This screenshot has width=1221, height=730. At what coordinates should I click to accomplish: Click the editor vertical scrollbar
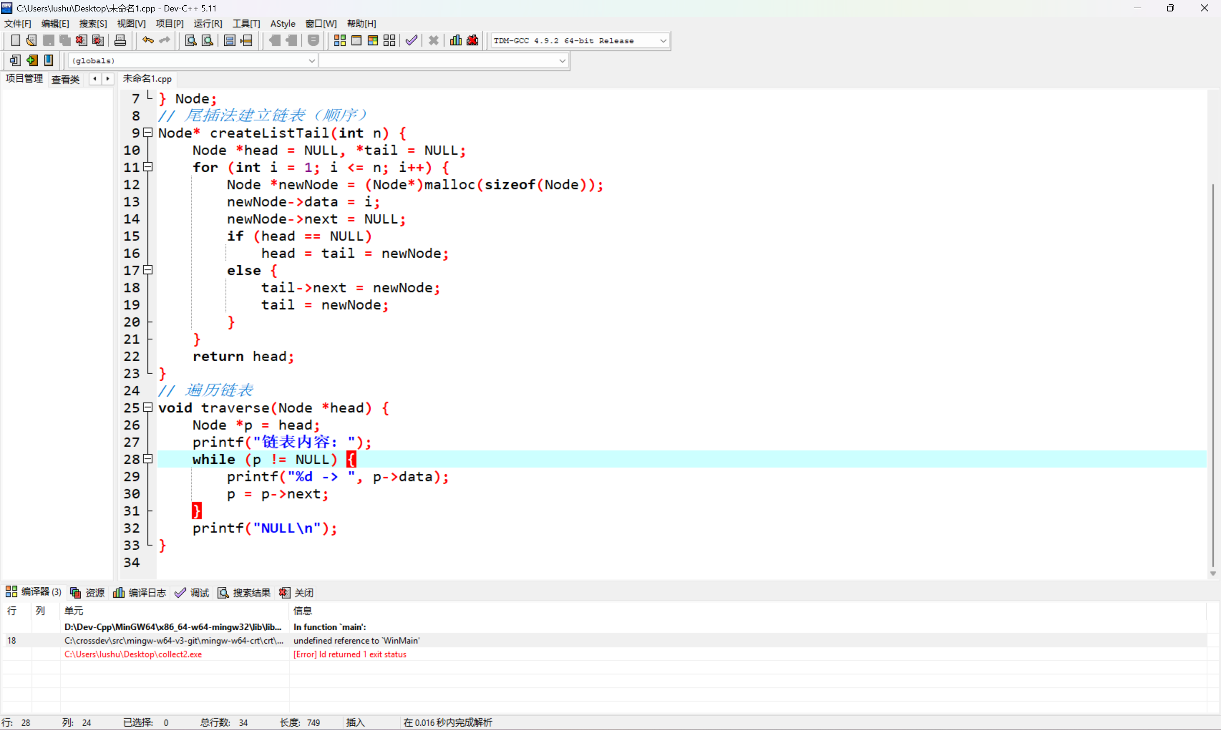click(x=1212, y=374)
